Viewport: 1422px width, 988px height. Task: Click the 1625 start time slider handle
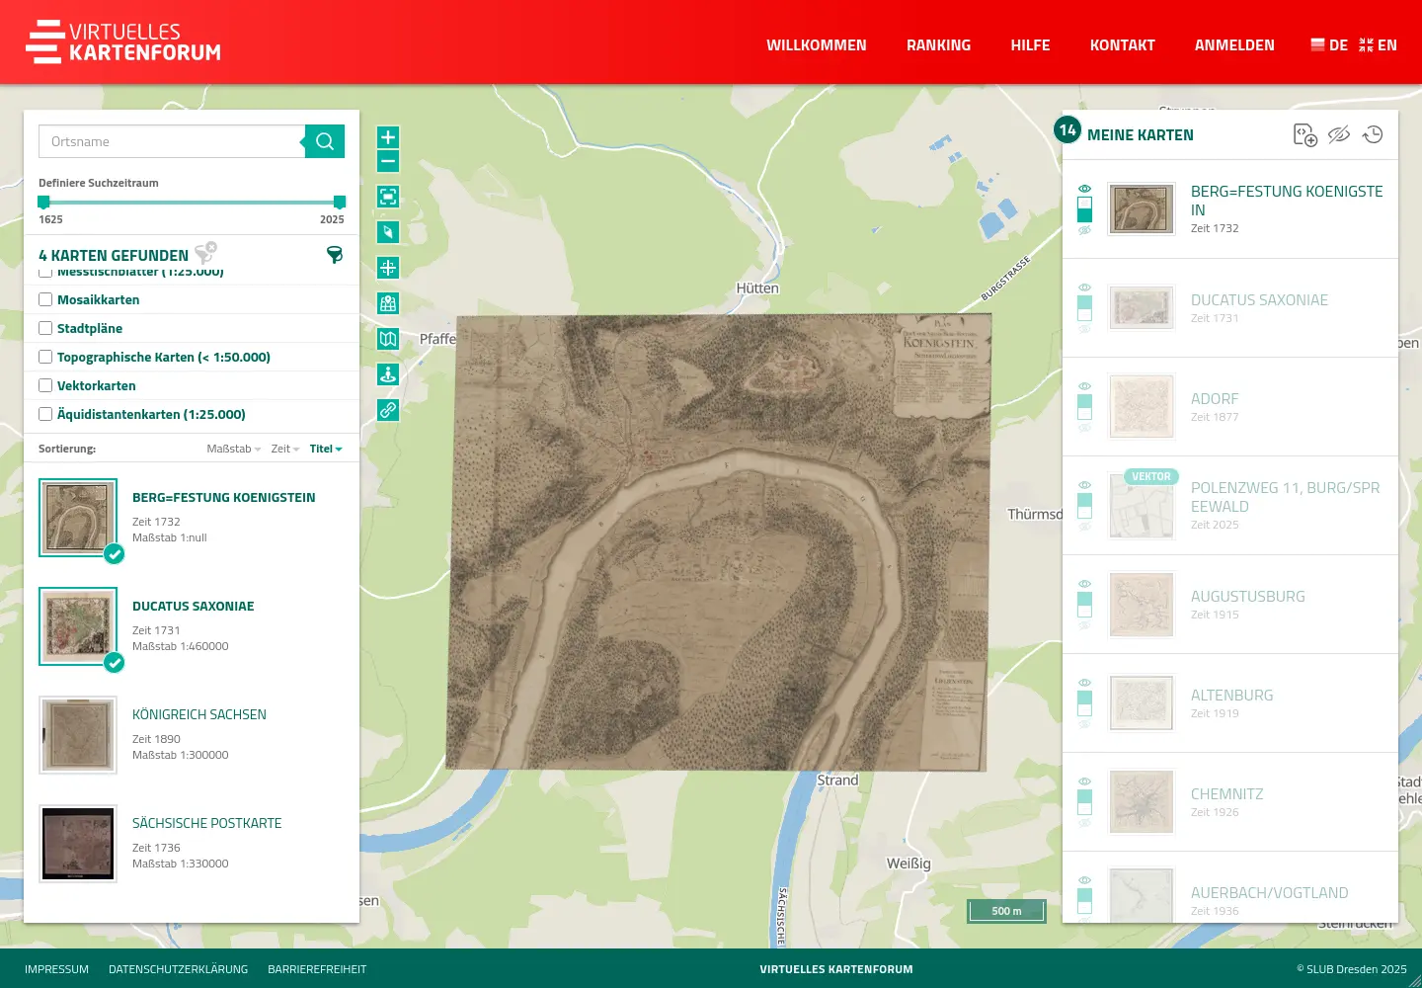tap(43, 202)
